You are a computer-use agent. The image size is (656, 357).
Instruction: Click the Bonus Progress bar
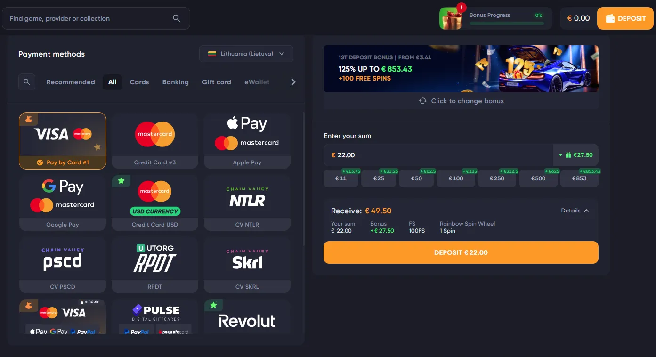click(507, 23)
